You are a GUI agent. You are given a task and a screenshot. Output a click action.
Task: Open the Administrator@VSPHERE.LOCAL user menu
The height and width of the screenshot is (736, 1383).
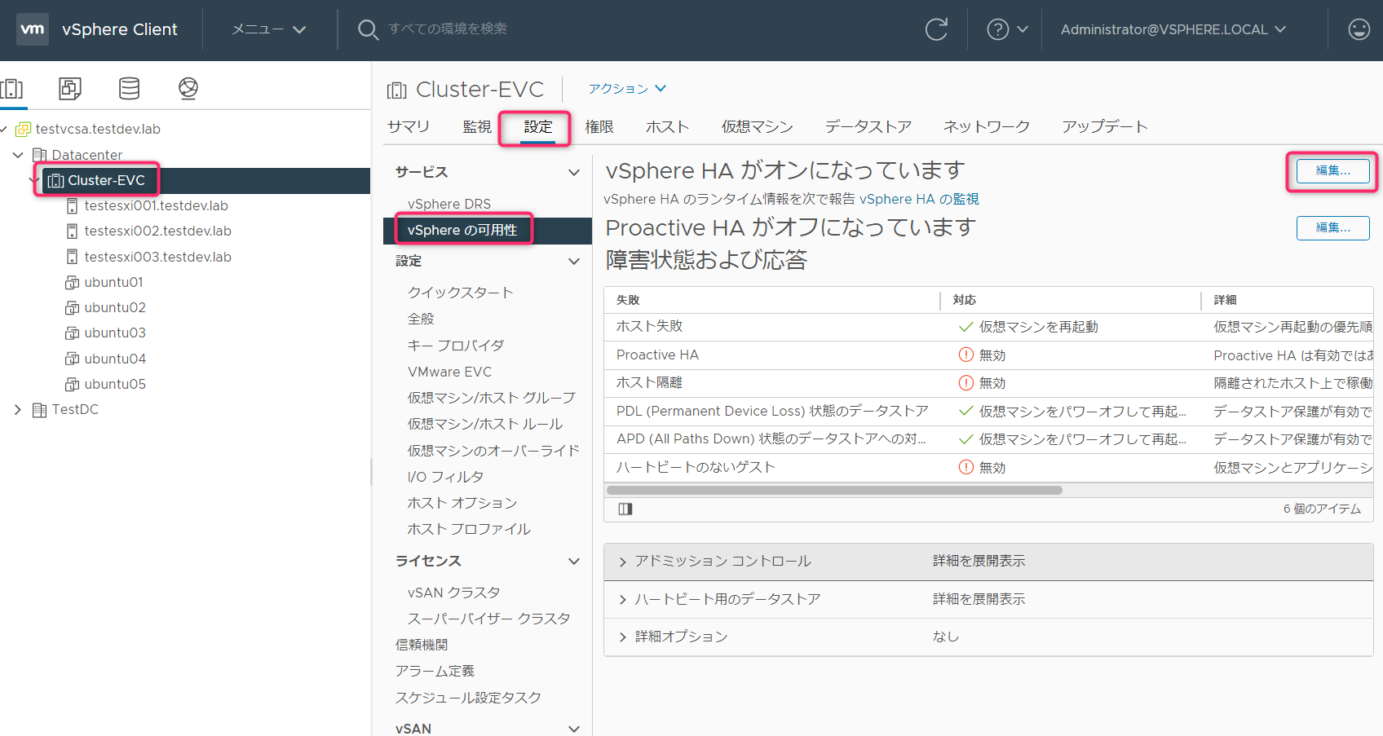click(1173, 29)
